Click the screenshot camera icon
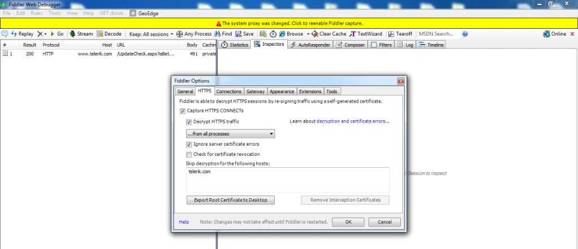578x249 pixels. 263,34
